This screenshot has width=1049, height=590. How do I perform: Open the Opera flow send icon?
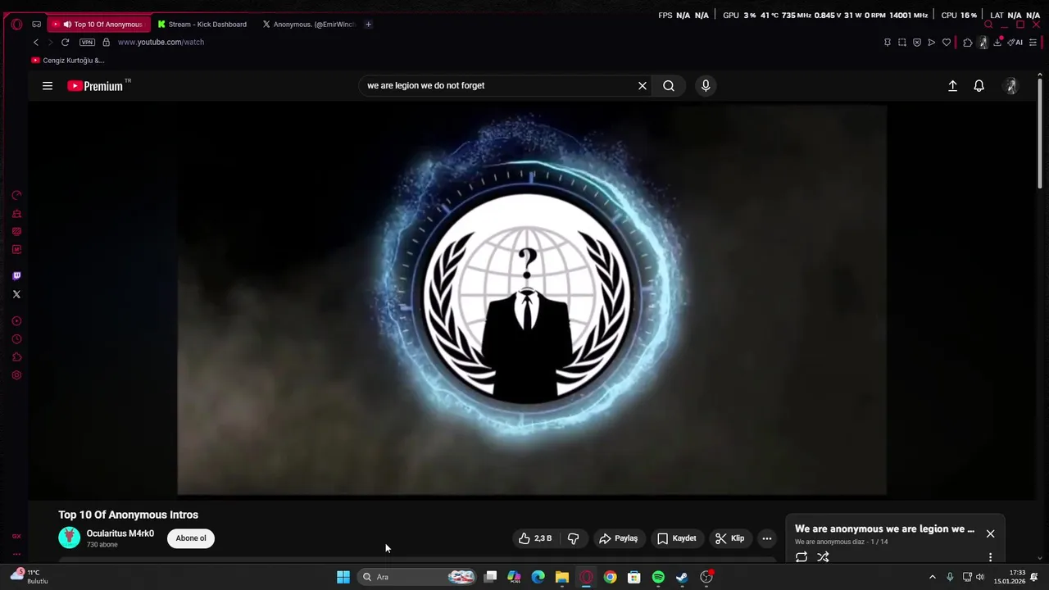(931, 42)
